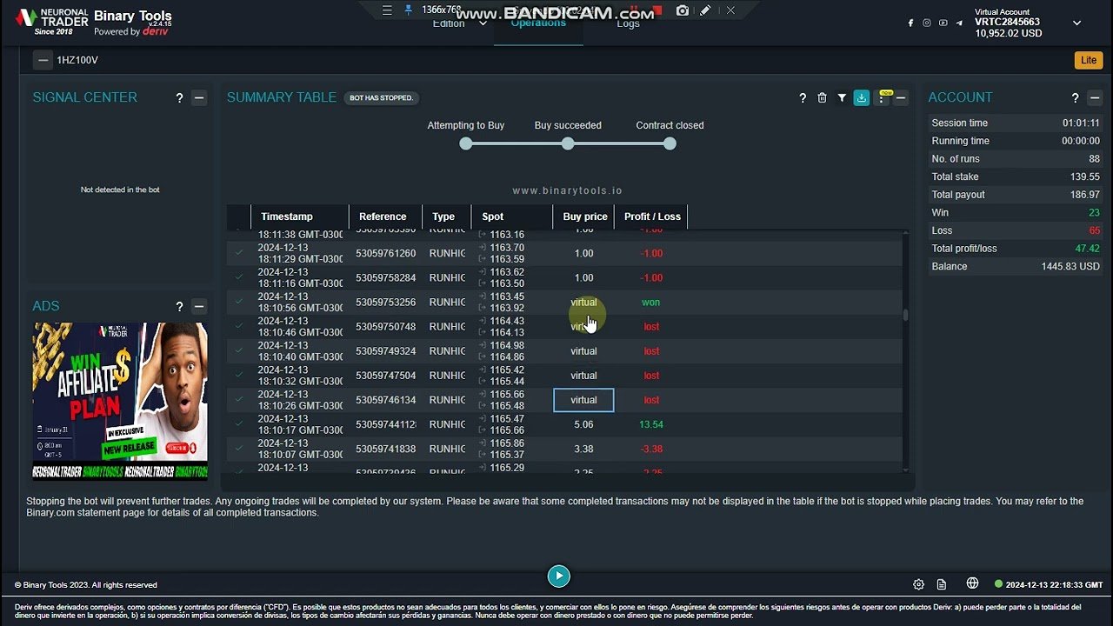Open the Edition menu dropdown

(x=459, y=23)
